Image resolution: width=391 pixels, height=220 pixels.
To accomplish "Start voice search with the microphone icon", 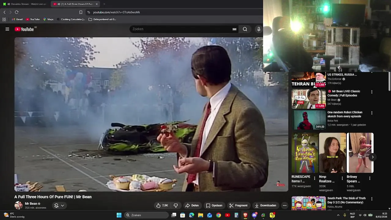I will pyautogui.click(x=259, y=29).
